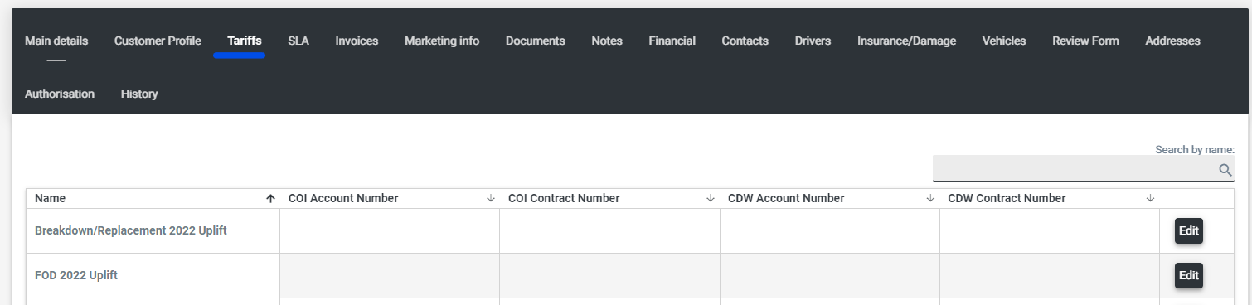Open the Main details tab
Screen dimensions: 1252x305
point(56,41)
